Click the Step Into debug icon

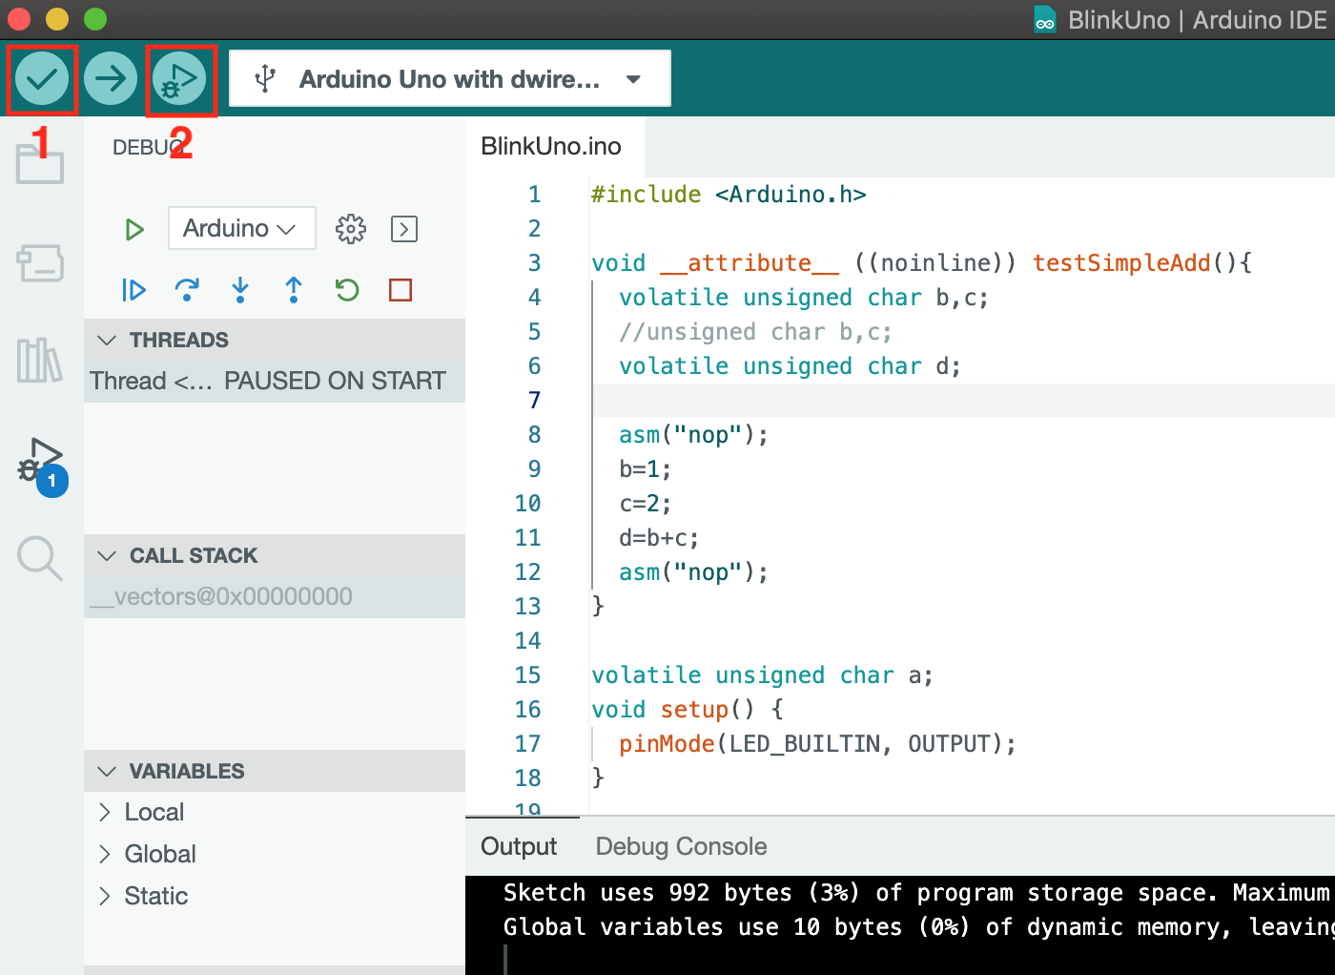[240, 290]
